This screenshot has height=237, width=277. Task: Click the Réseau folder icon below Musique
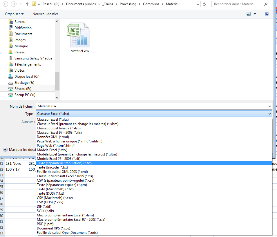tap(11, 52)
